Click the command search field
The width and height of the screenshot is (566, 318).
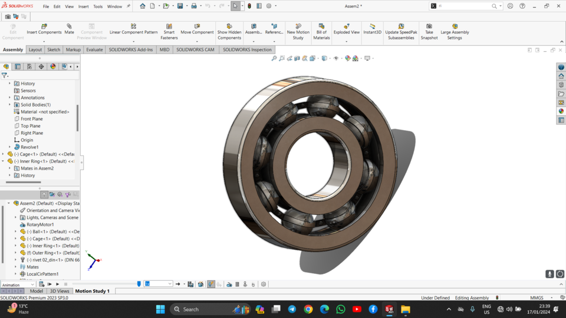465,6
